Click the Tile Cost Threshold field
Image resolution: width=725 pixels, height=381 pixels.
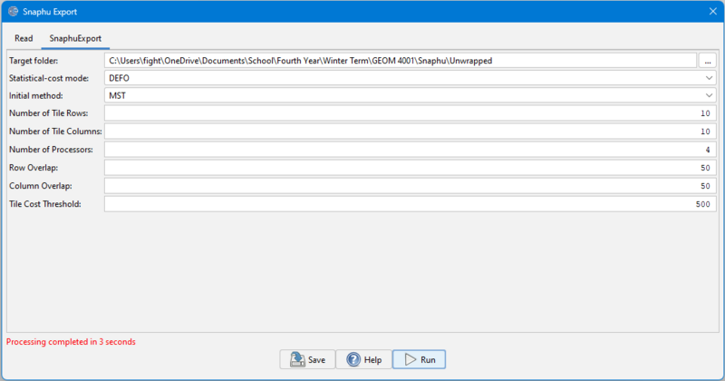coord(410,204)
